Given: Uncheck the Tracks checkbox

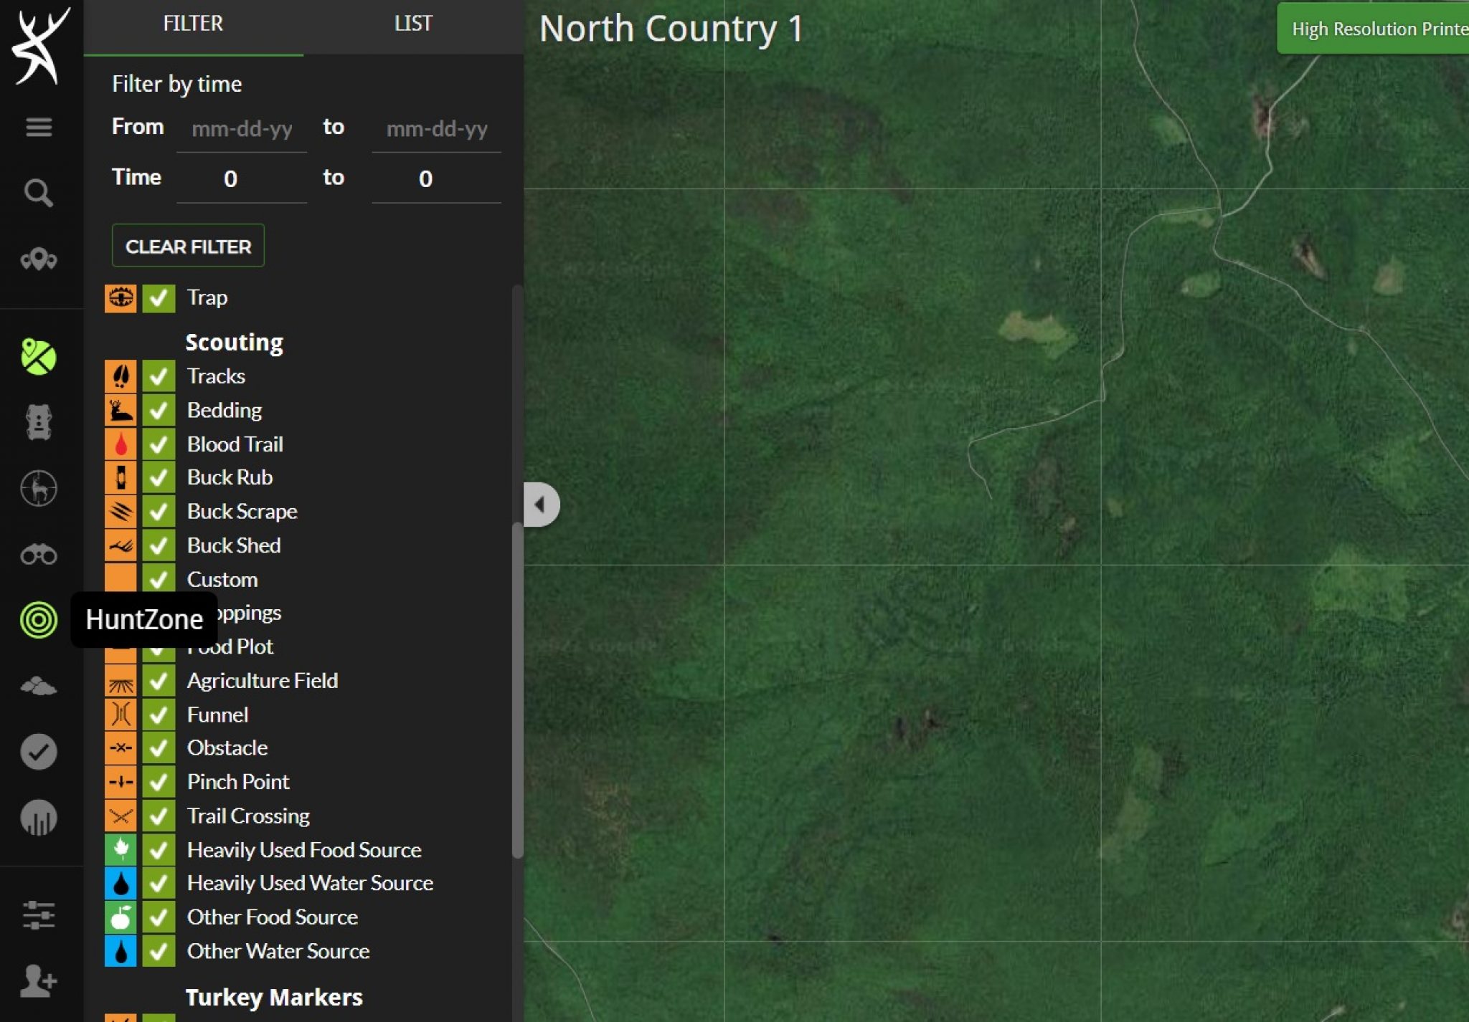Looking at the screenshot, I should pos(159,376).
